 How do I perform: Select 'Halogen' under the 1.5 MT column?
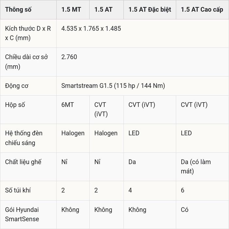[73, 133]
